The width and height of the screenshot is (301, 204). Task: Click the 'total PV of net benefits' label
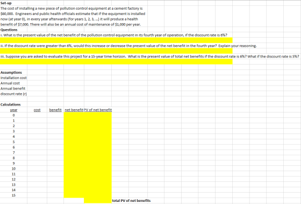[x=131, y=201]
